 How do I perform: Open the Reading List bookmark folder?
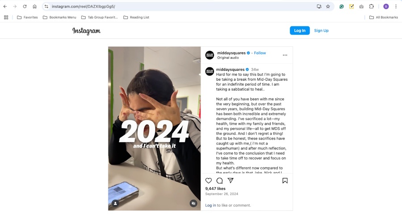(x=136, y=17)
